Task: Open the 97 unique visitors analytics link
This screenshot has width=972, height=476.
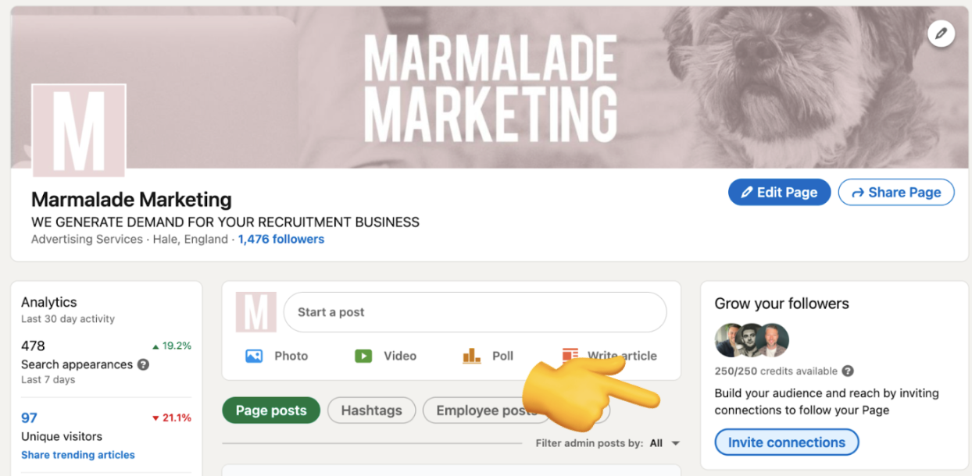Action: (30, 417)
